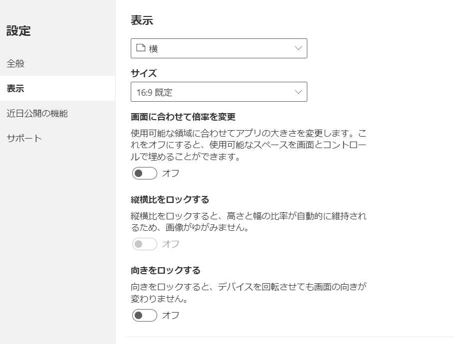The width and height of the screenshot is (454, 344).
Task: Click the サイズ label above the dropdown
Action: pos(144,74)
